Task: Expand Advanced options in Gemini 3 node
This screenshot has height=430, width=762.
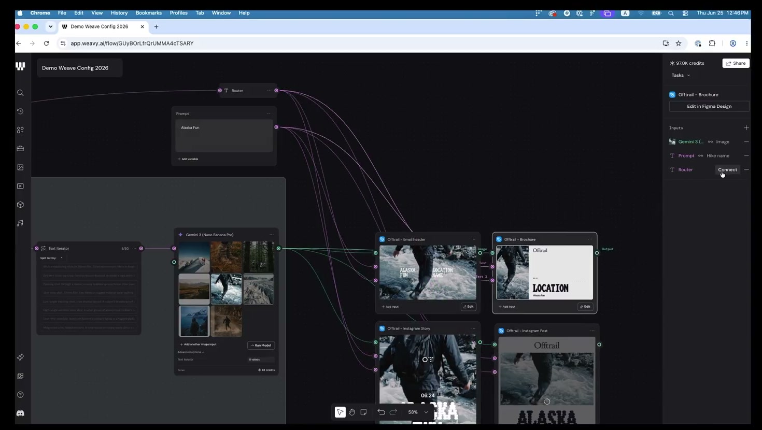Action: click(x=191, y=352)
